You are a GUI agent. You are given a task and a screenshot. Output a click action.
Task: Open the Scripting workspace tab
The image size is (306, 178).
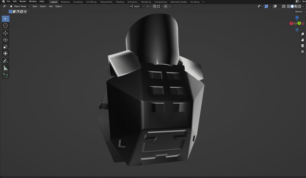click(x=195, y=2)
